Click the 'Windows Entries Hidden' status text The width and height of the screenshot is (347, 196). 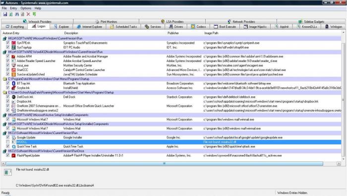[292, 193]
